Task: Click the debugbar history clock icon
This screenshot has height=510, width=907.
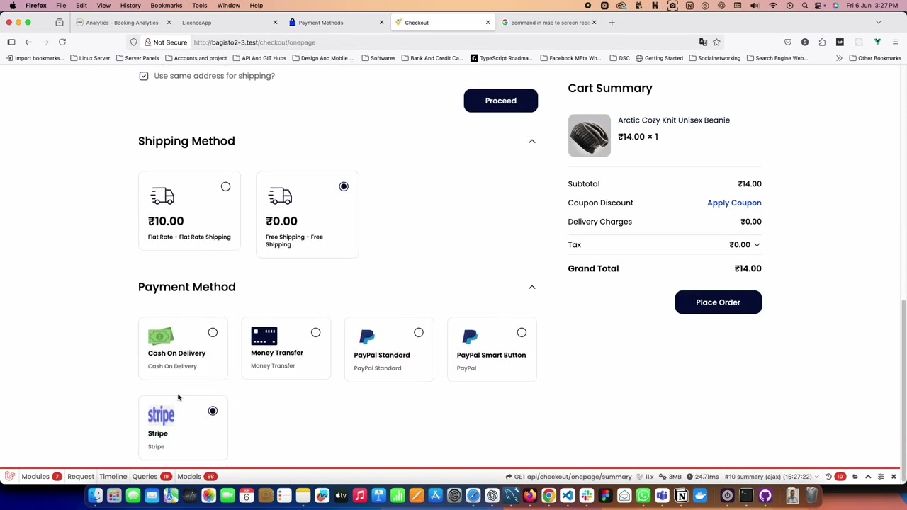Action: click(x=828, y=477)
